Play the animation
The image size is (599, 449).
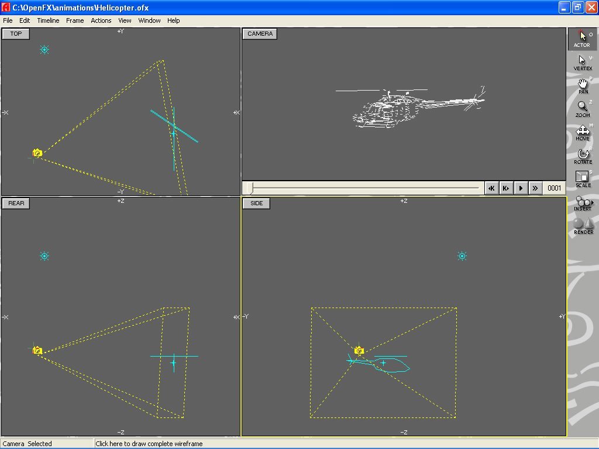pos(521,188)
